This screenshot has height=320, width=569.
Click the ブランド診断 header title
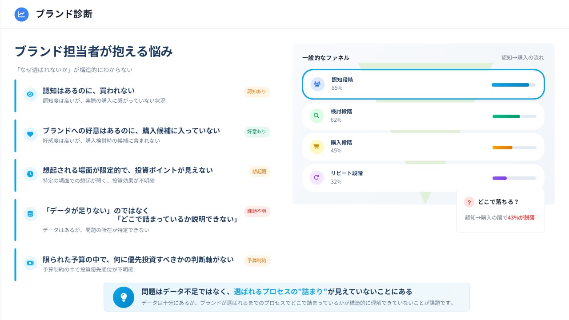coord(64,14)
